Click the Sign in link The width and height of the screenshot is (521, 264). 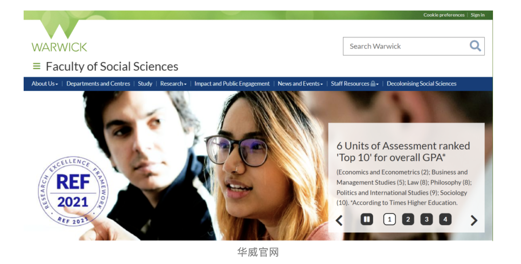477,15
